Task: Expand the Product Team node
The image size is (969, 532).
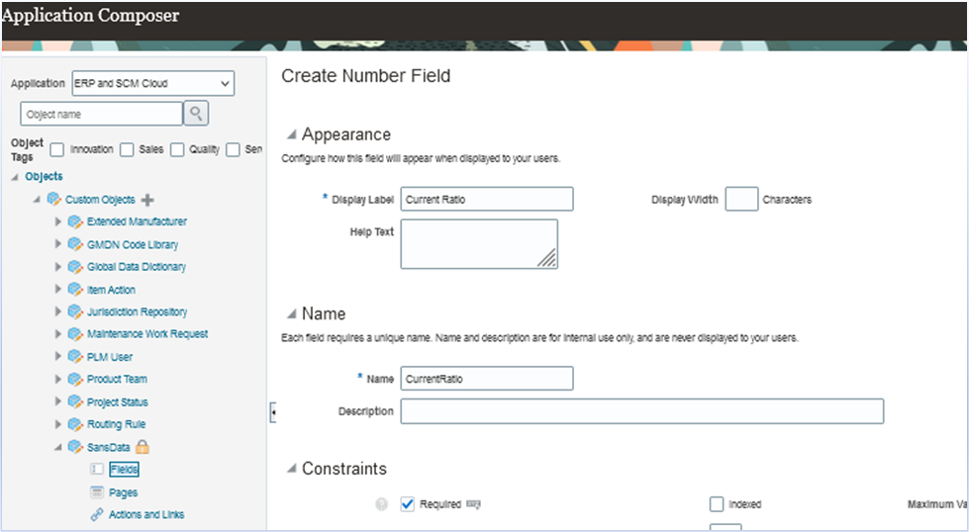Action: pos(58,379)
